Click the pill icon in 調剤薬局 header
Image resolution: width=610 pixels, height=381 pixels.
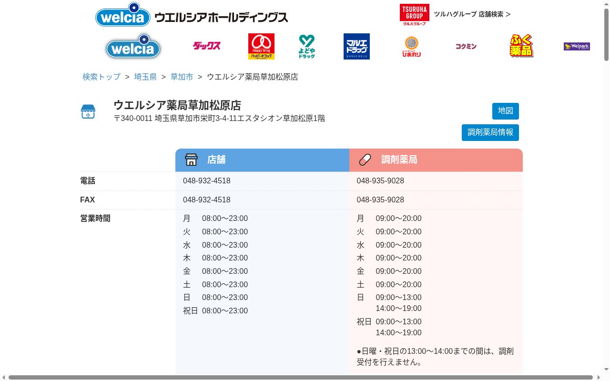point(365,160)
